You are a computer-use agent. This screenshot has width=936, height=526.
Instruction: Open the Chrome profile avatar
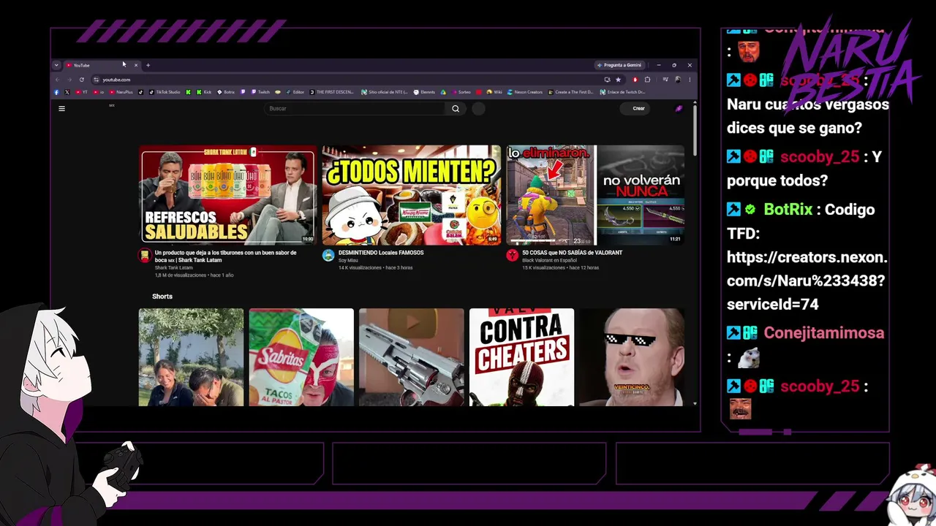(678, 80)
